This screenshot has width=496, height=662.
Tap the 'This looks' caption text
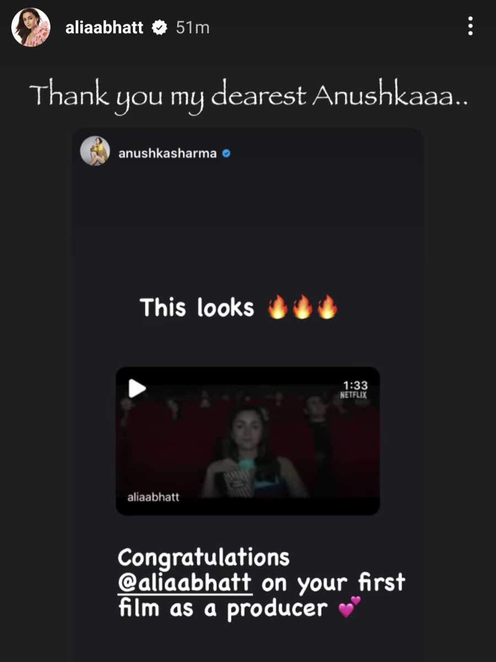[197, 307]
